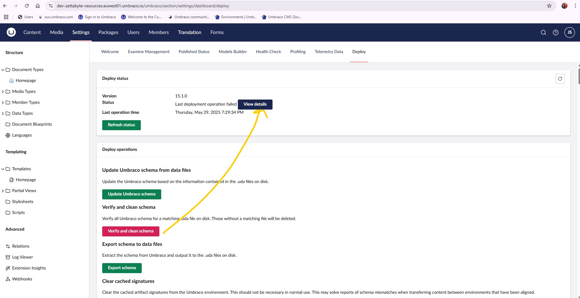Viewport: 580px width, 298px height.
Task: Switch to the Examine Management tab
Action: [149, 52]
